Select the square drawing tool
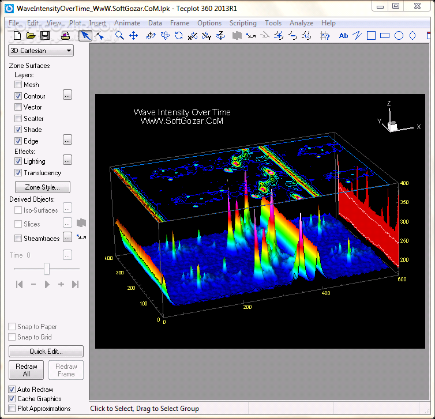 371,36
